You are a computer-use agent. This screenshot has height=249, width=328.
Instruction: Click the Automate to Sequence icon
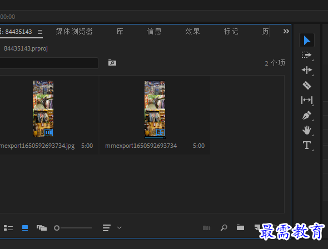(x=207, y=228)
